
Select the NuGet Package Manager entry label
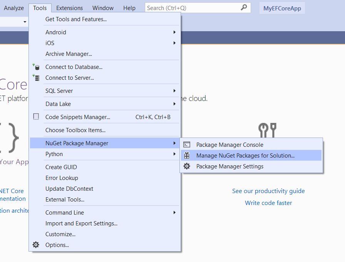(77, 143)
